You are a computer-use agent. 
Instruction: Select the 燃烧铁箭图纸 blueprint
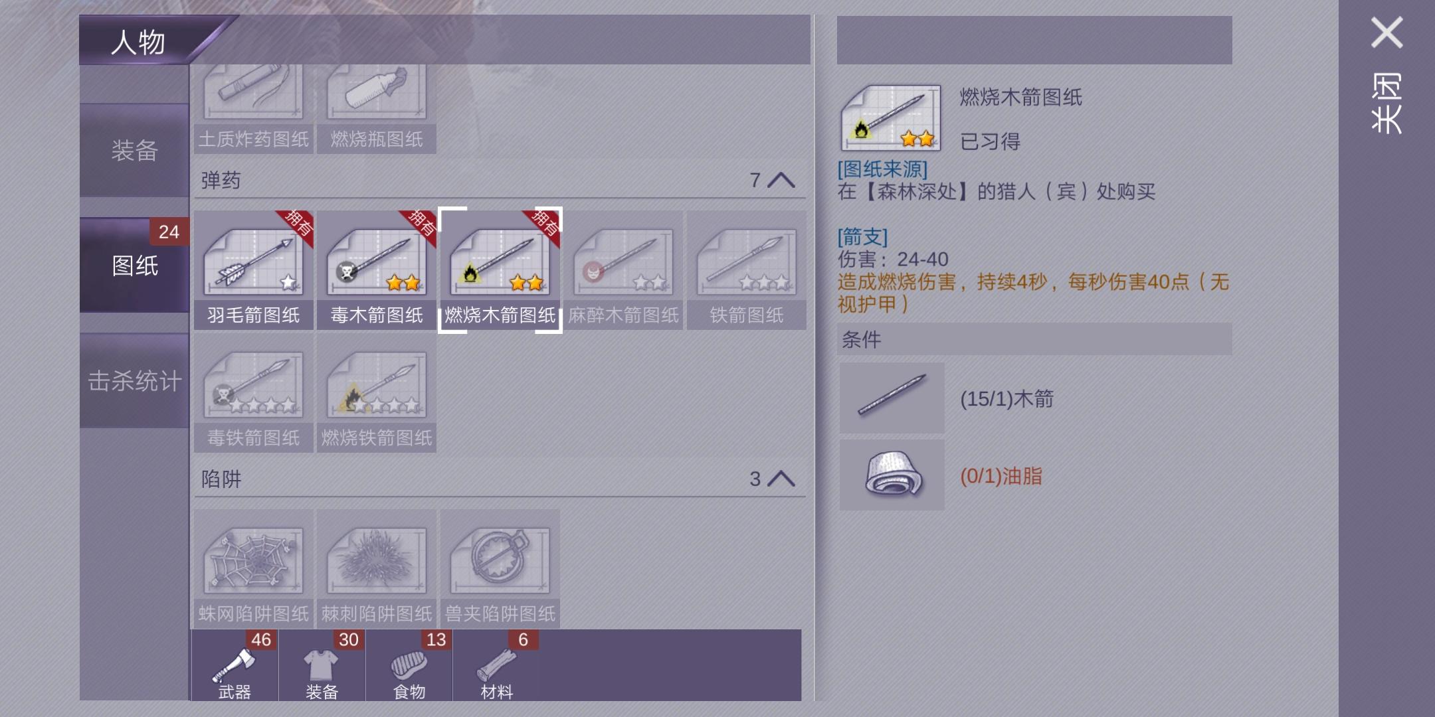377,393
